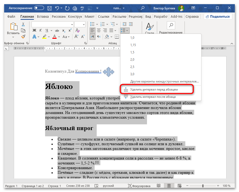
Task: Open the search magnifier in title bar
Action: tap(143, 8)
